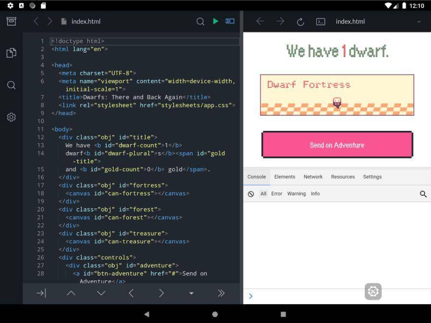Click the editor file document icon

point(64,22)
